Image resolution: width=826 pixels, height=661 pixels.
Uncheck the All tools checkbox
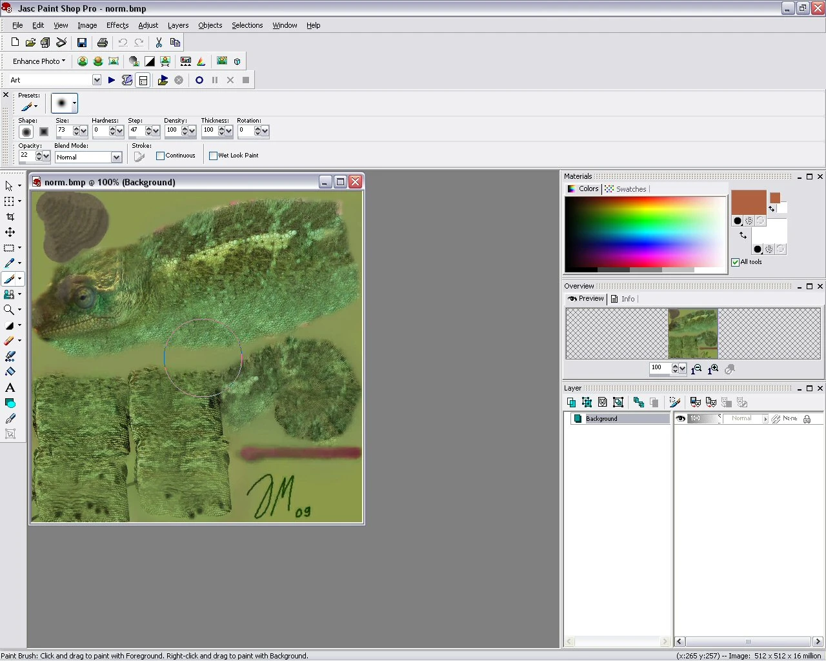point(736,262)
